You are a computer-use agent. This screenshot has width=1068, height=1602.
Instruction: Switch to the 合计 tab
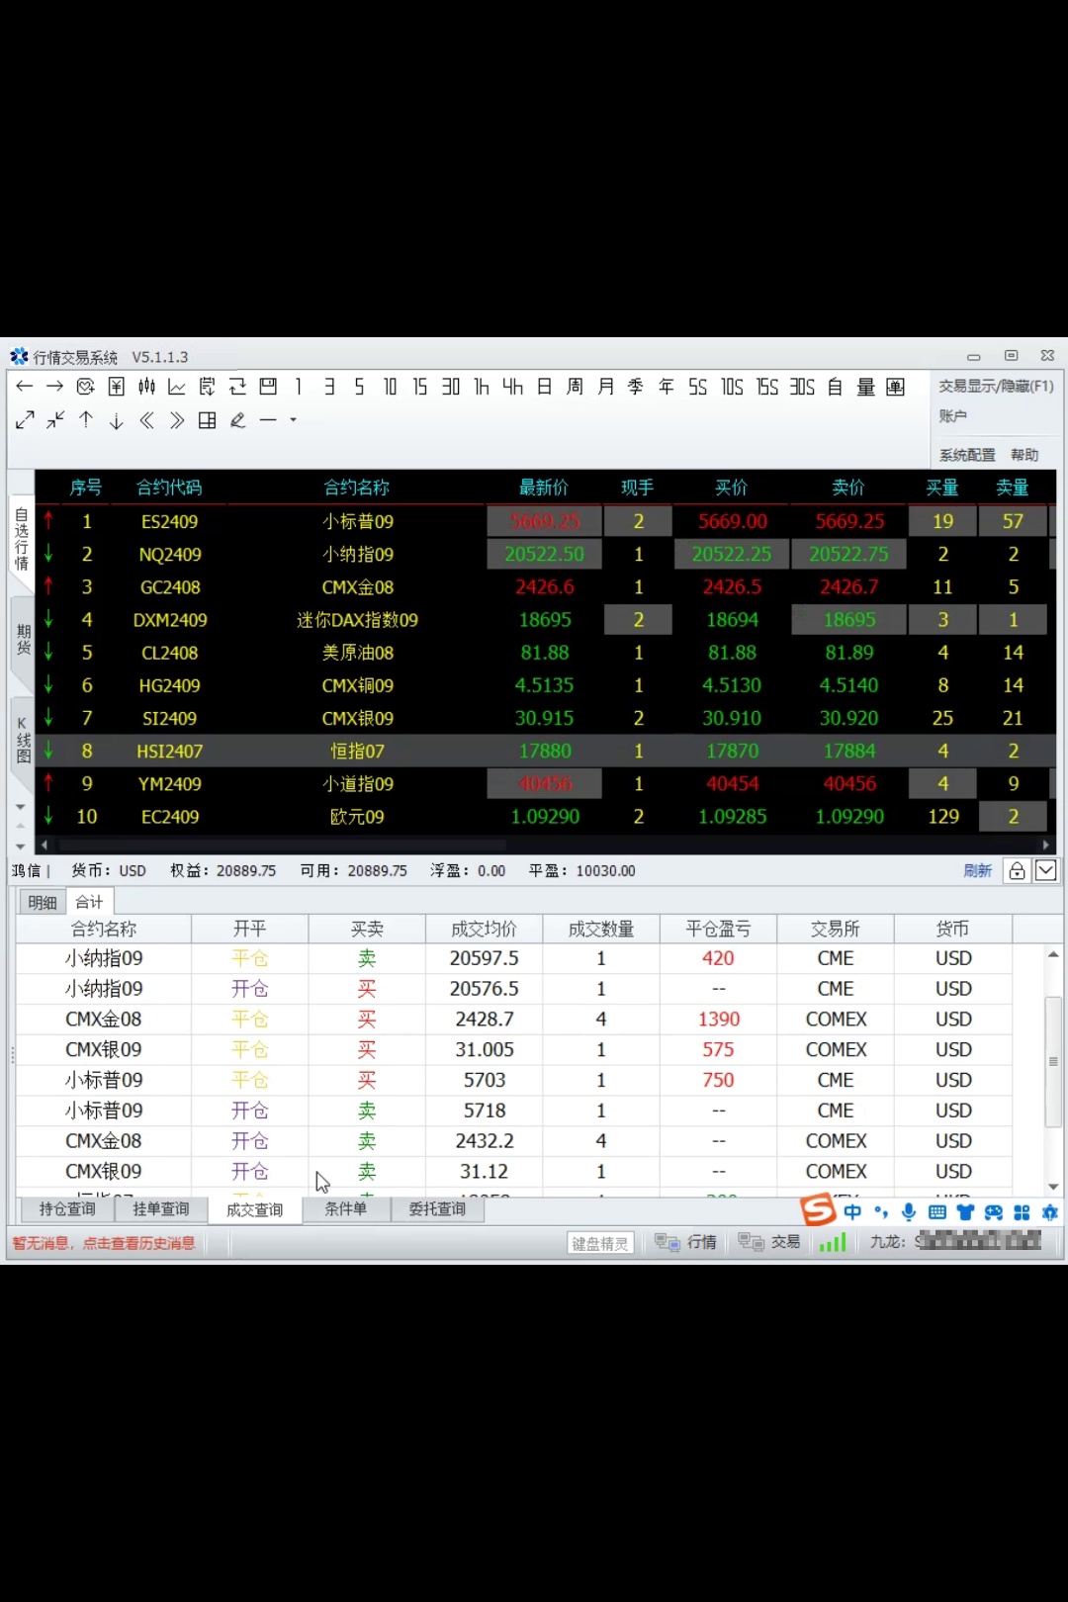click(x=90, y=902)
